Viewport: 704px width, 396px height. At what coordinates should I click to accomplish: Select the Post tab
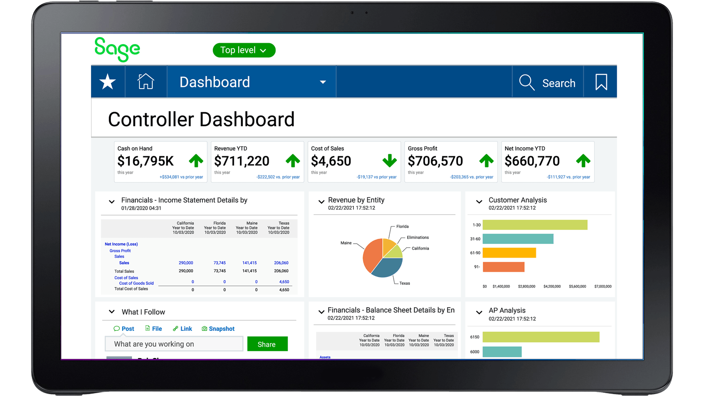124,328
